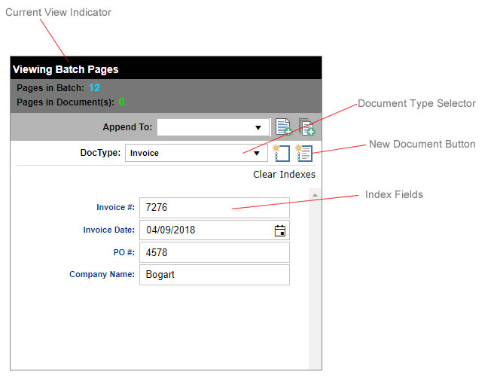Click the Pages in Batch count 12
Viewport: 497px width, 384px height.
[x=94, y=88]
